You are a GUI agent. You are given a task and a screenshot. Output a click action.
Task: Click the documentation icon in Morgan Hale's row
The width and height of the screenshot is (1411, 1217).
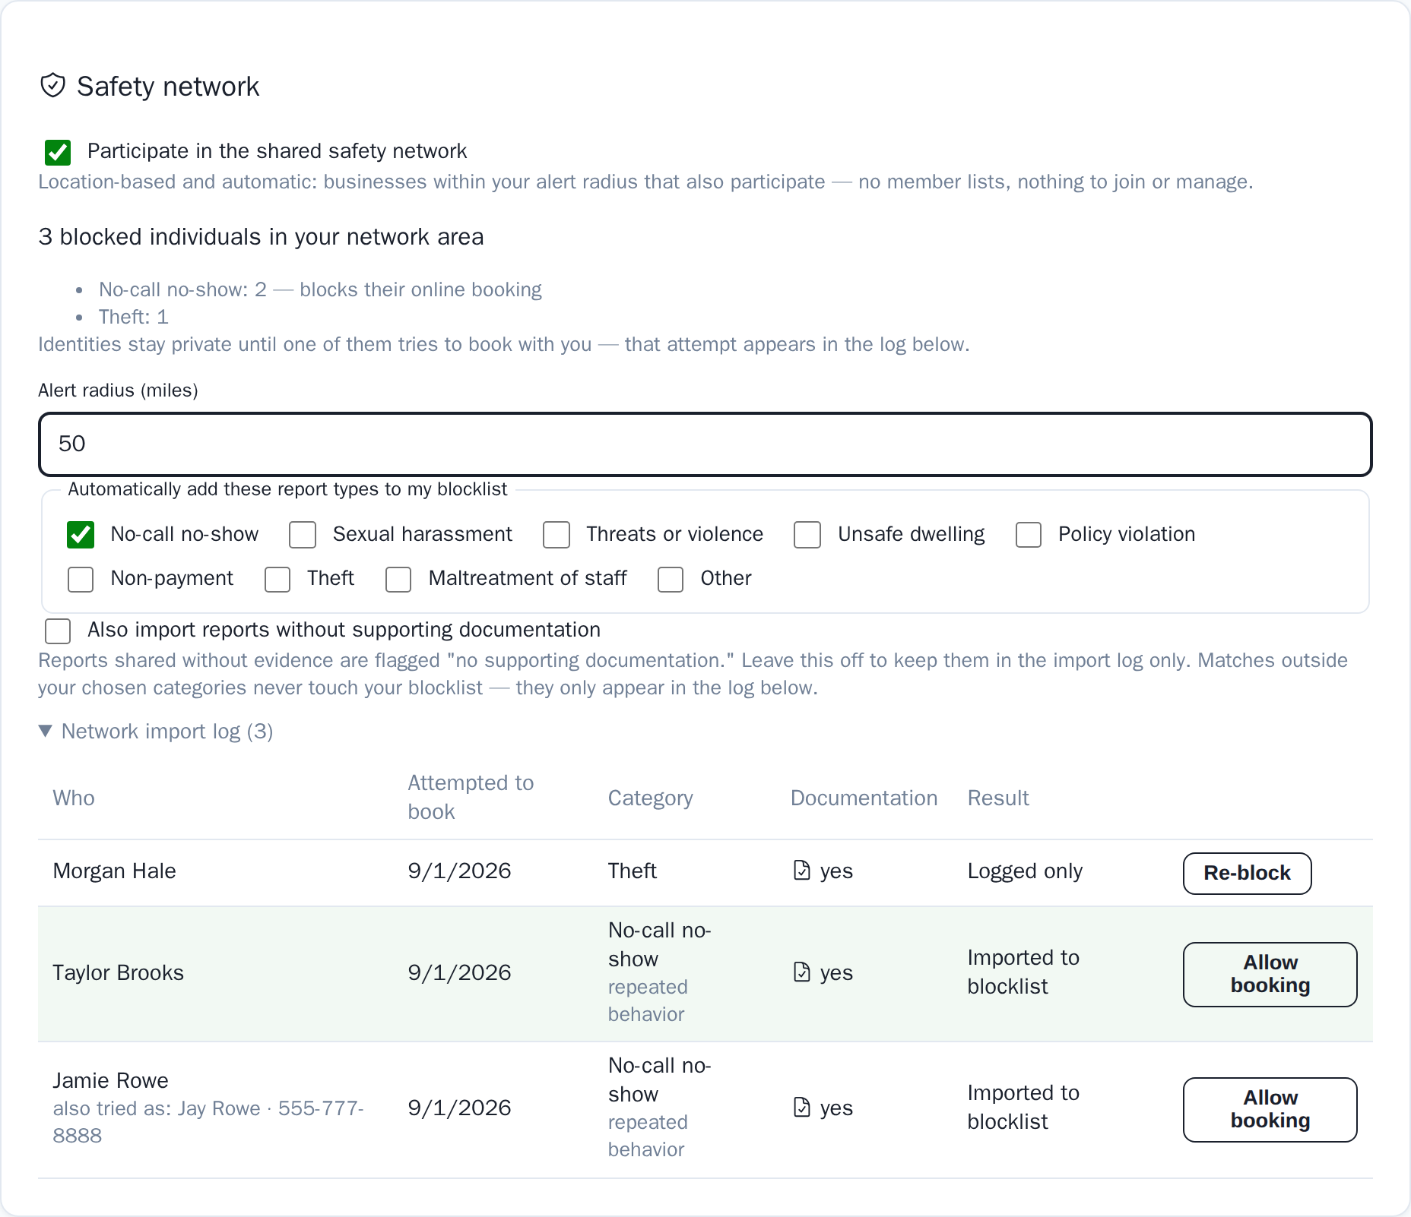[801, 870]
